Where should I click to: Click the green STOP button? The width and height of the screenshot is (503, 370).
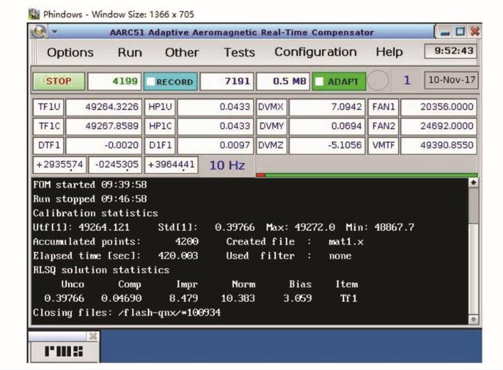pyautogui.click(x=59, y=81)
